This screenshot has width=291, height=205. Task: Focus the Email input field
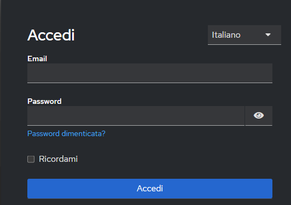point(150,73)
